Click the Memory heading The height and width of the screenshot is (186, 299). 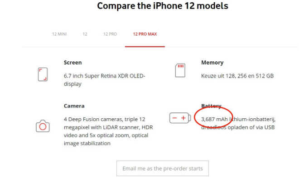[x=212, y=62]
